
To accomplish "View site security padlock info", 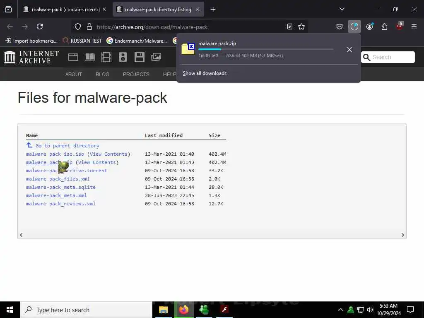I will (89, 27).
